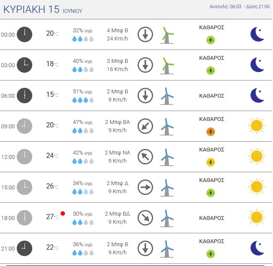Select the north wind arrow at 06:00
The width and height of the screenshot is (273, 266).
(145, 96)
